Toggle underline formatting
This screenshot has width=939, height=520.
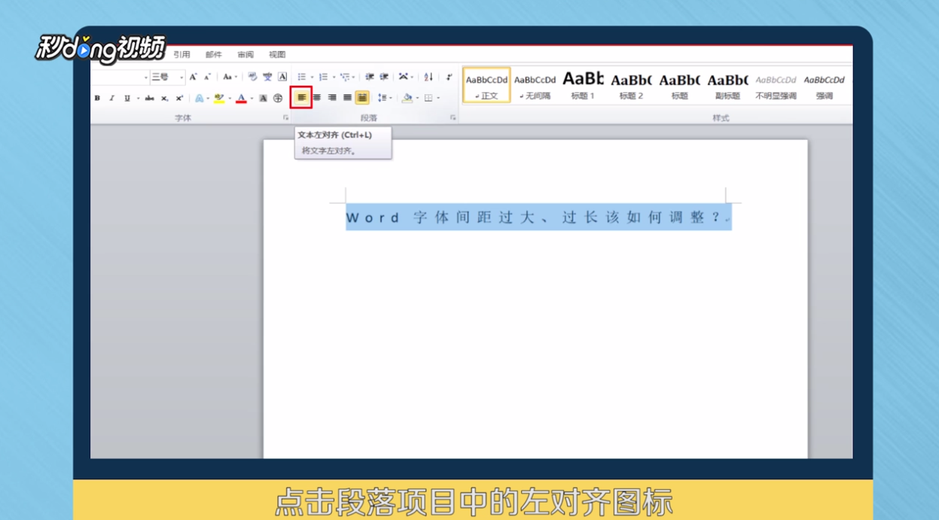point(127,98)
